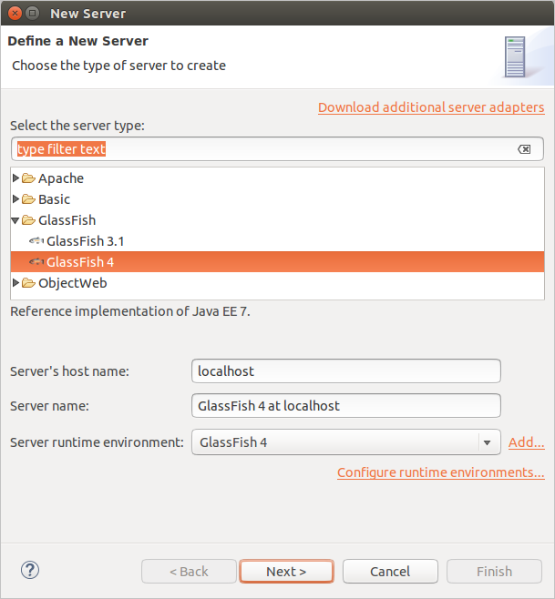Click the Cancel button
The height and width of the screenshot is (599, 555).
click(x=390, y=572)
